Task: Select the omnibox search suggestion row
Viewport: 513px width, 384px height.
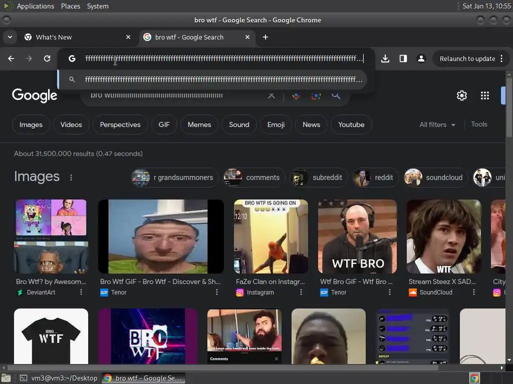Action: click(212, 79)
